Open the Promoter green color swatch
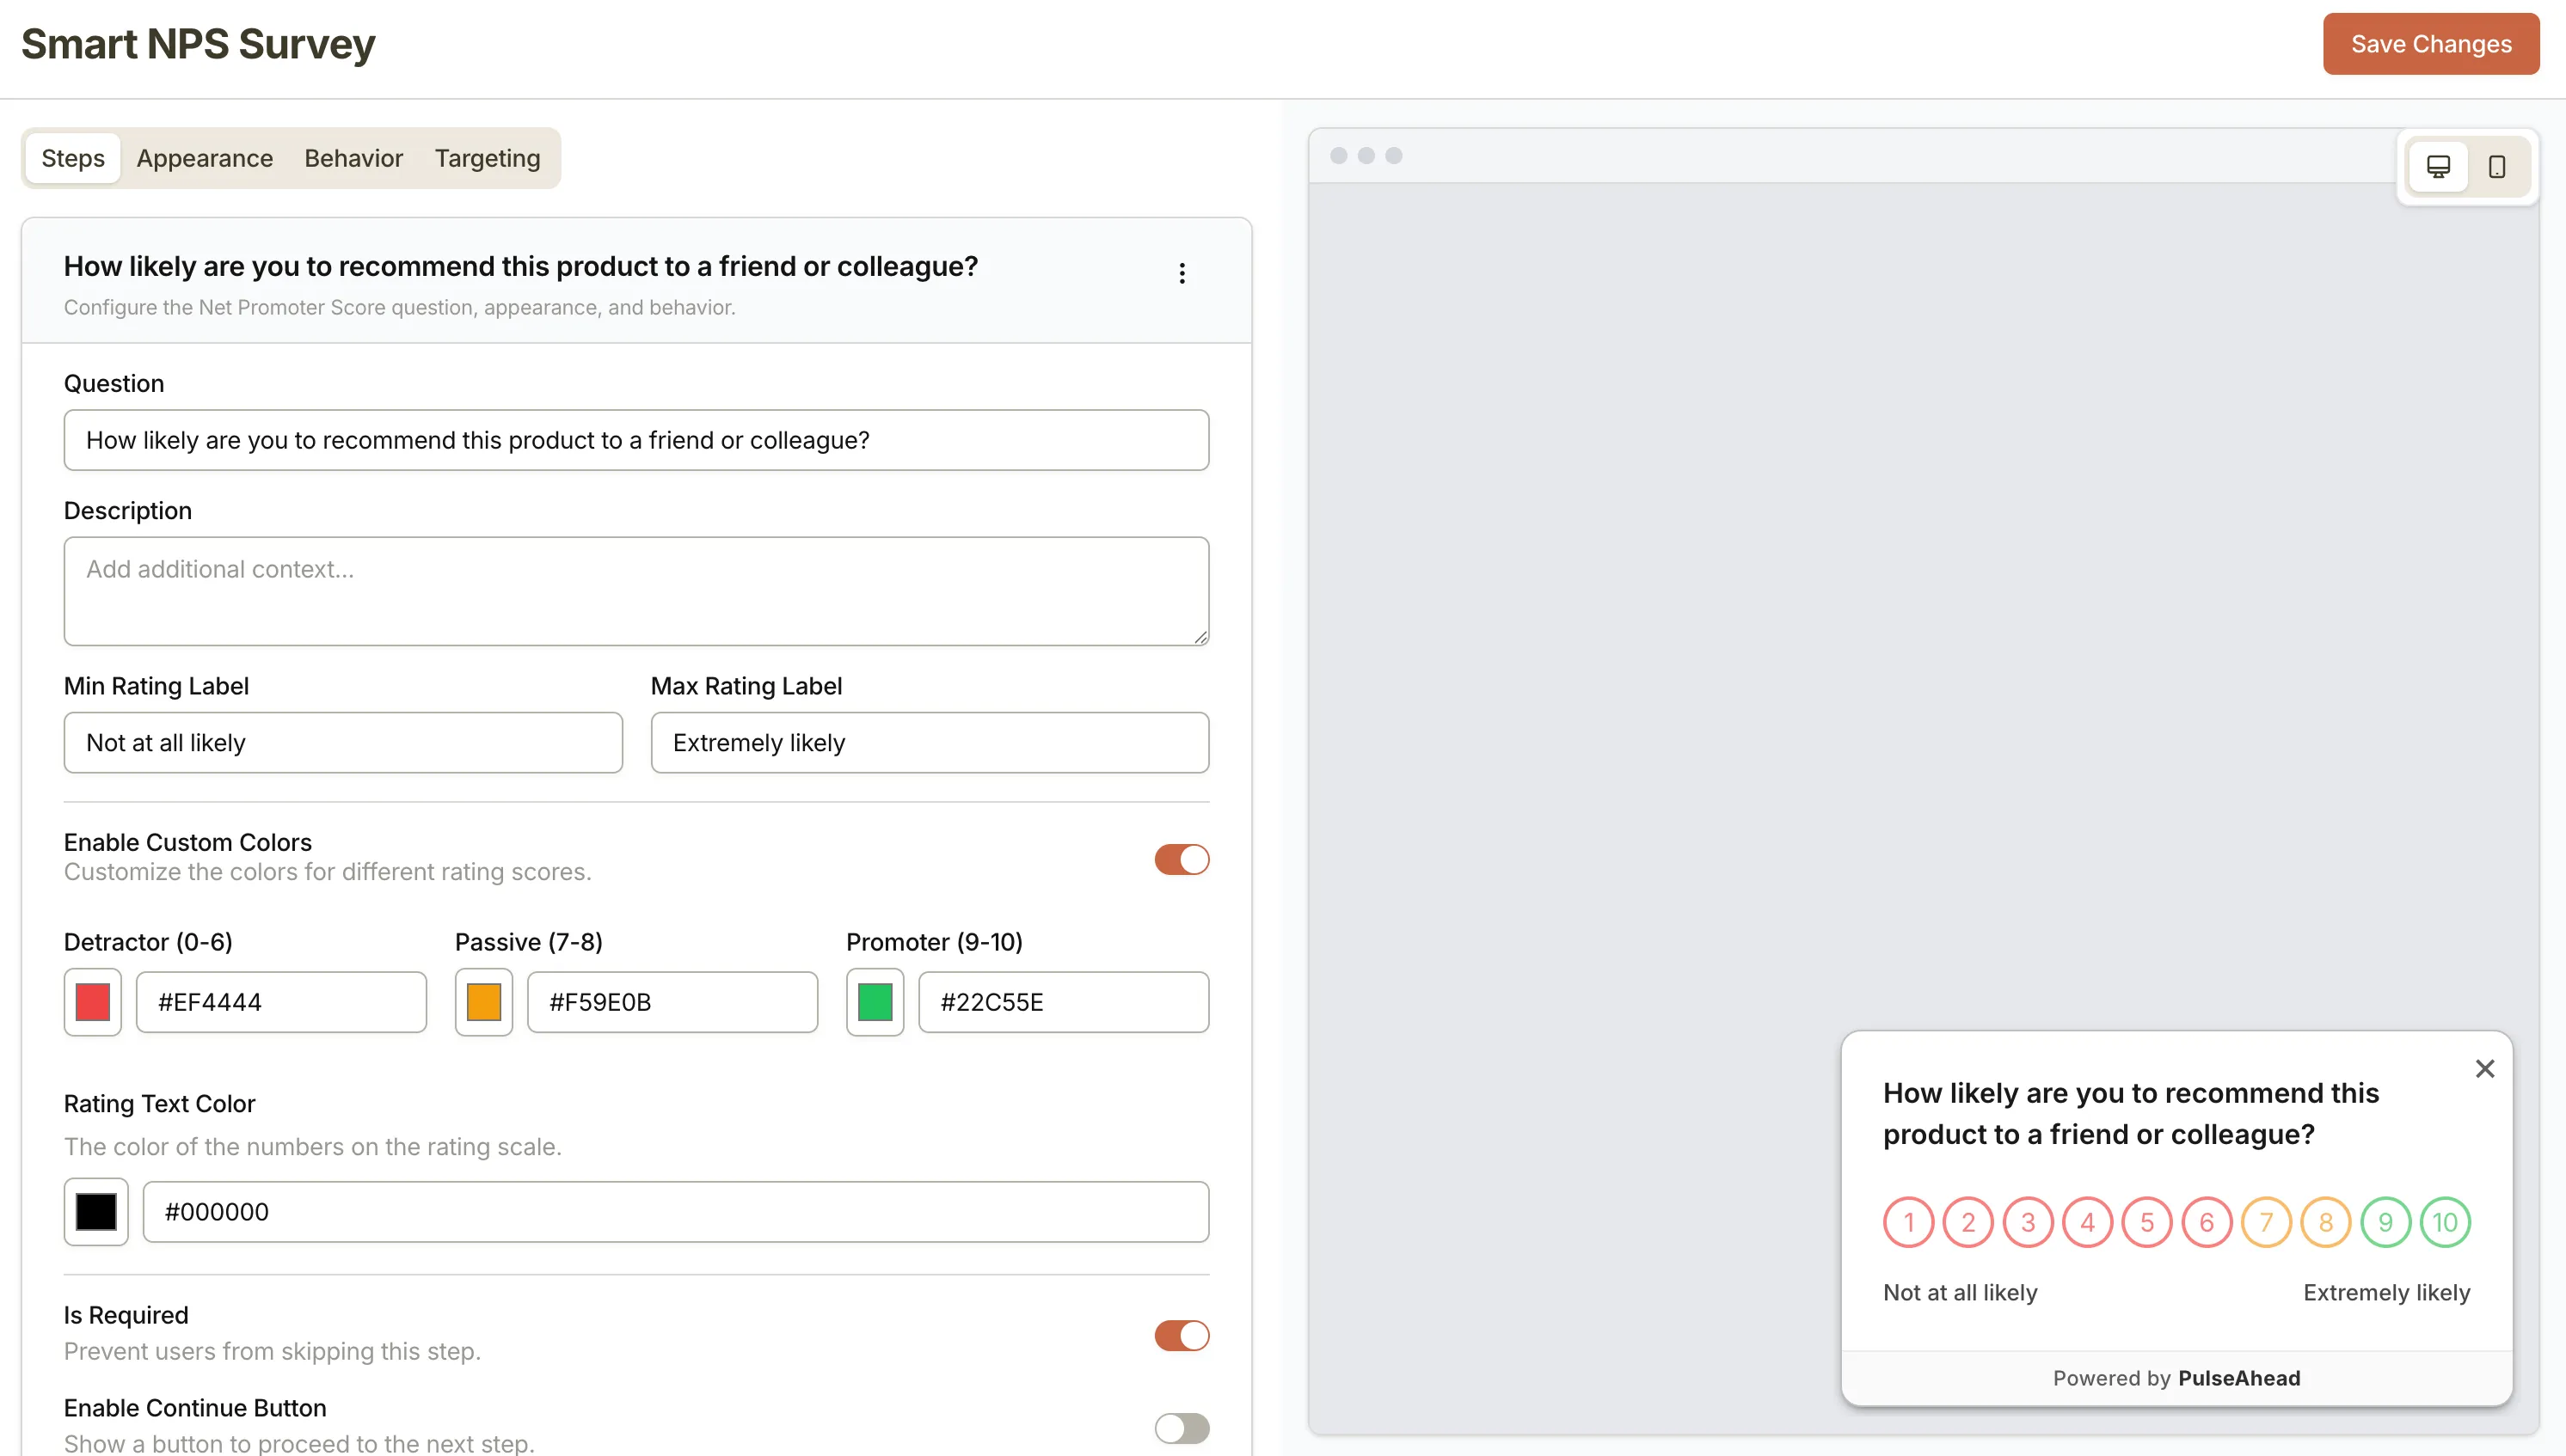The width and height of the screenshot is (2566, 1456). (x=875, y=1002)
